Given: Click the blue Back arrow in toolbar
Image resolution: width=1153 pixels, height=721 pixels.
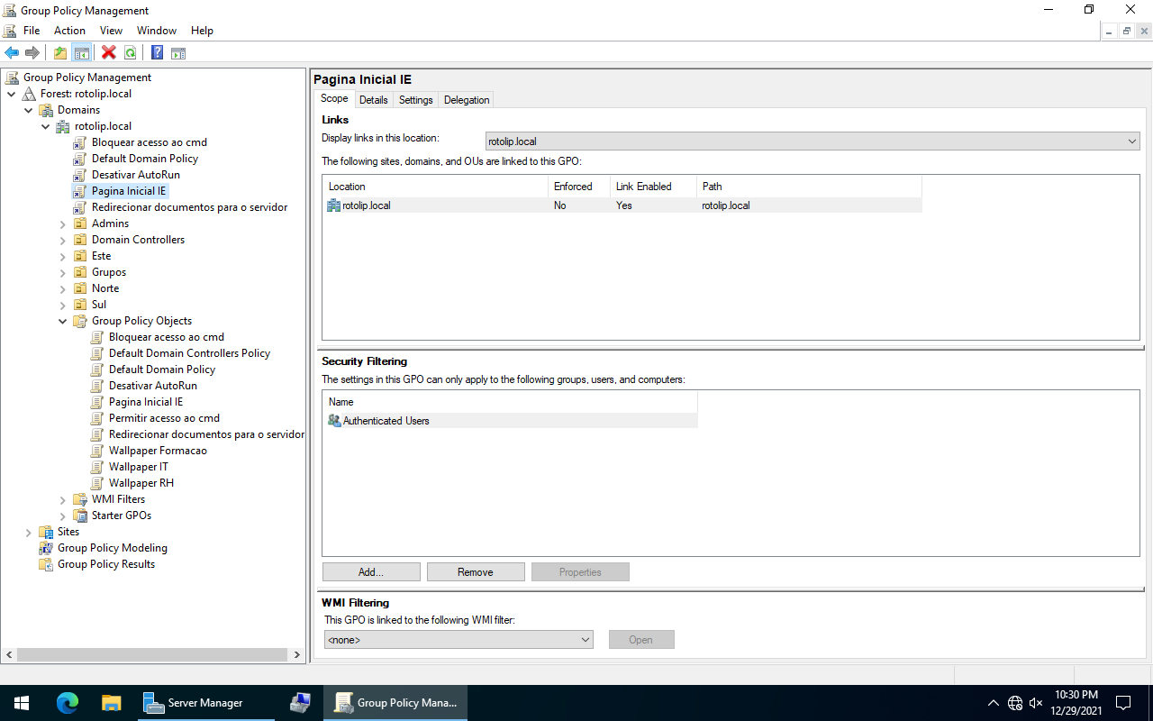Looking at the screenshot, I should pos(12,53).
